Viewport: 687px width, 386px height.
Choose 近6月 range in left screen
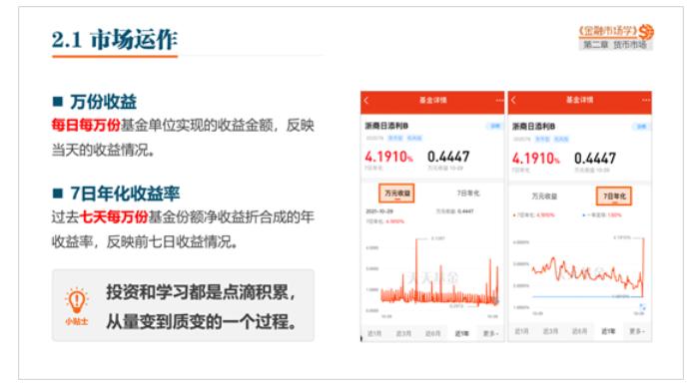[432, 333]
